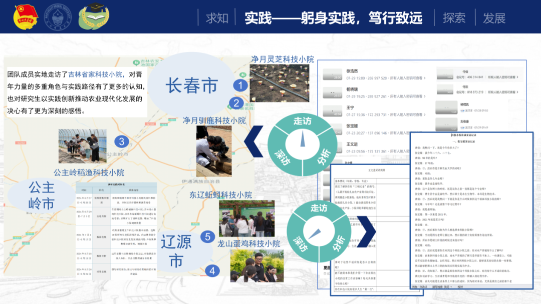Go to the 发展 section tab
This screenshot has height=304, width=541.
pos(494,18)
